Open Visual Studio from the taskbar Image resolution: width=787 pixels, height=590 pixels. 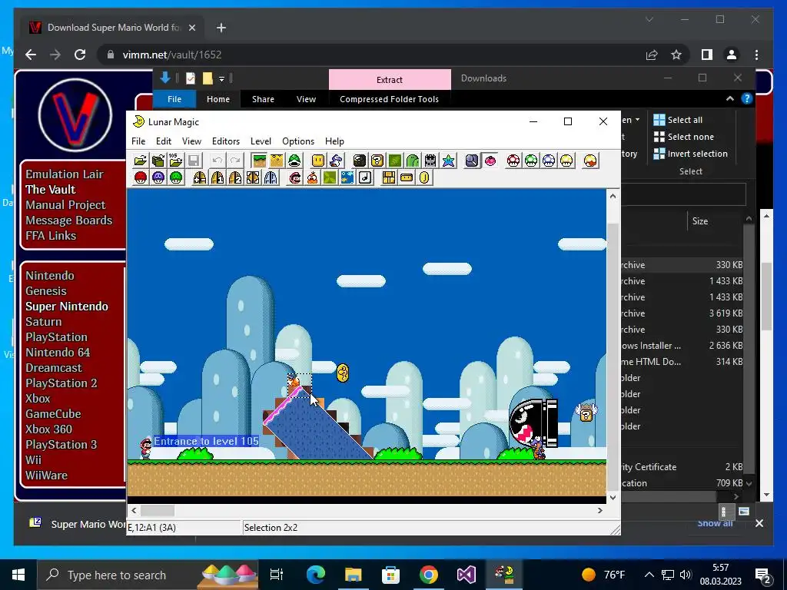(466, 575)
